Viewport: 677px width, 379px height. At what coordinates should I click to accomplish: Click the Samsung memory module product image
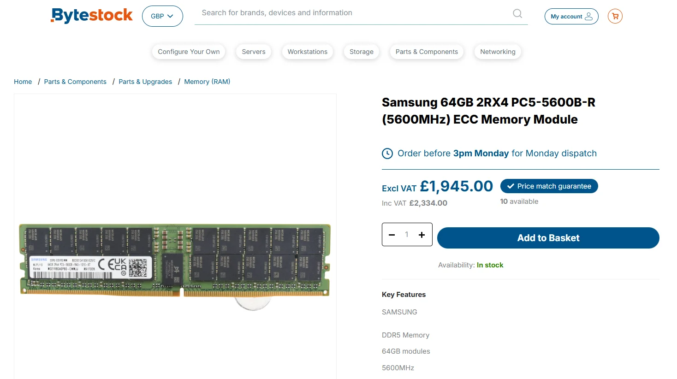click(175, 261)
